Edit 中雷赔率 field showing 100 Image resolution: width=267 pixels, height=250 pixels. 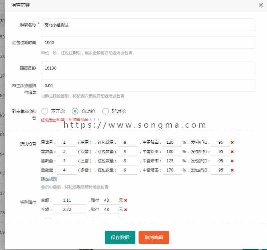(x=172, y=152)
